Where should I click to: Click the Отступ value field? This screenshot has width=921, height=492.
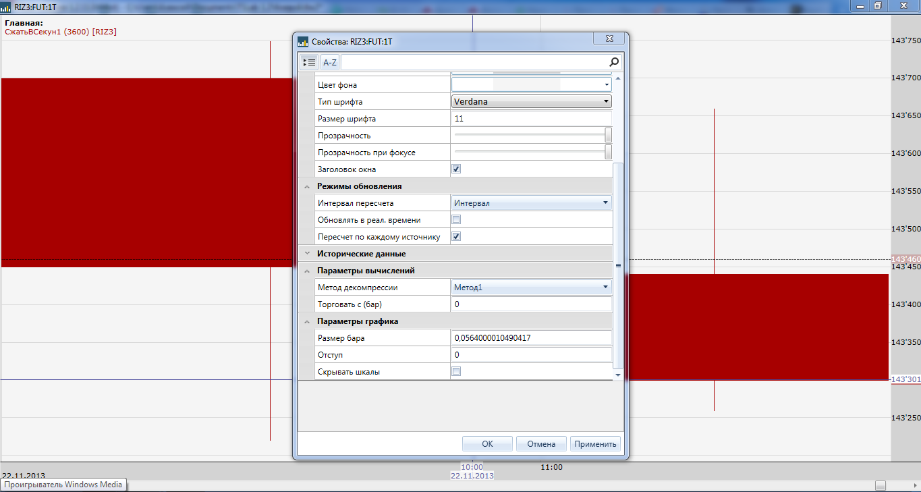coord(532,355)
